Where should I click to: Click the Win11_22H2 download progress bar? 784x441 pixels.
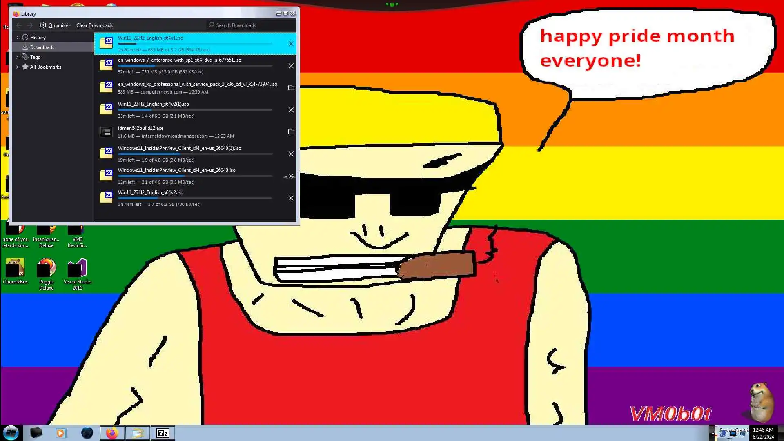[195, 44]
